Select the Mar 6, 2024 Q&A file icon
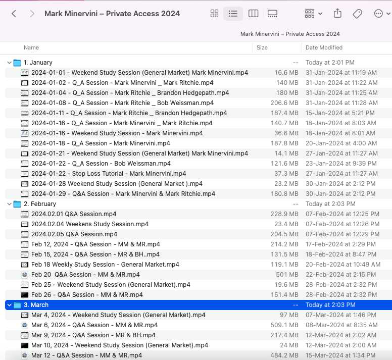This screenshot has width=392, height=360. [24, 325]
